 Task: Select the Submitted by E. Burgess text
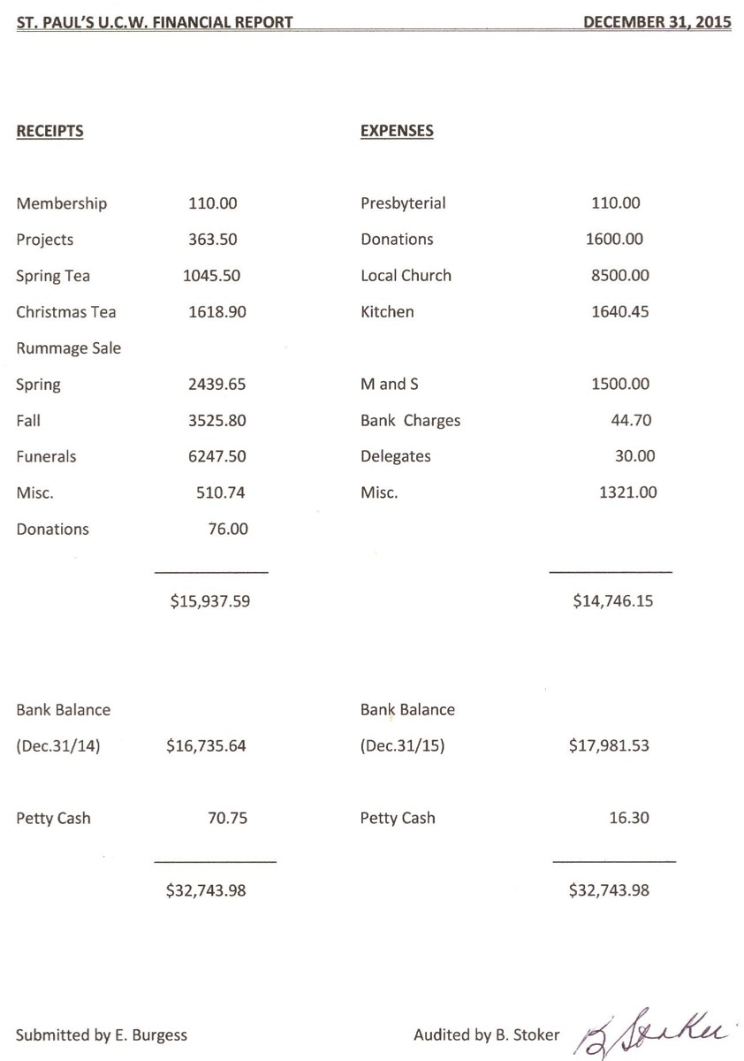[x=102, y=1035]
